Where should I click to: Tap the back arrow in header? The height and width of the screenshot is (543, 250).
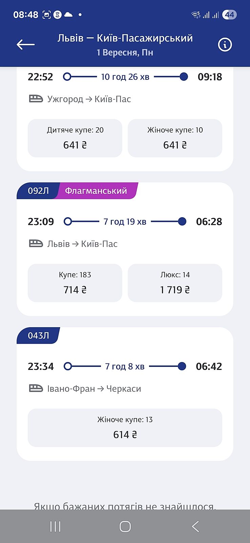[x=26, y=44]
